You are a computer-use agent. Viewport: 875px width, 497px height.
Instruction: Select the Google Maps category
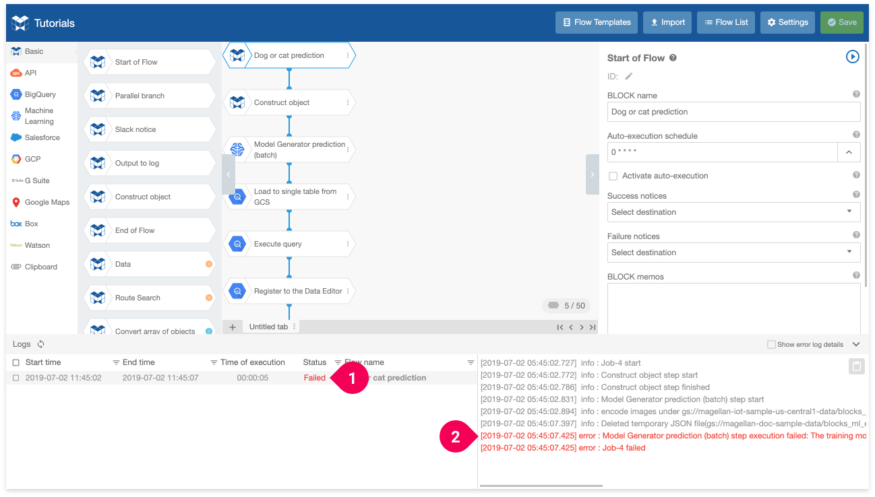(x=41, y=202)
